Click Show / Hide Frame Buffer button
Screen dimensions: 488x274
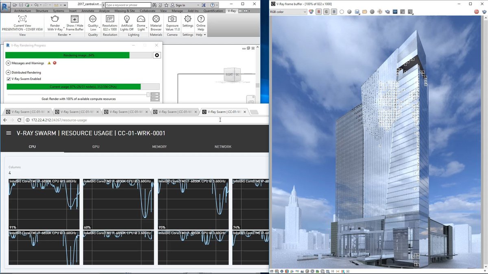coord(75,23)
